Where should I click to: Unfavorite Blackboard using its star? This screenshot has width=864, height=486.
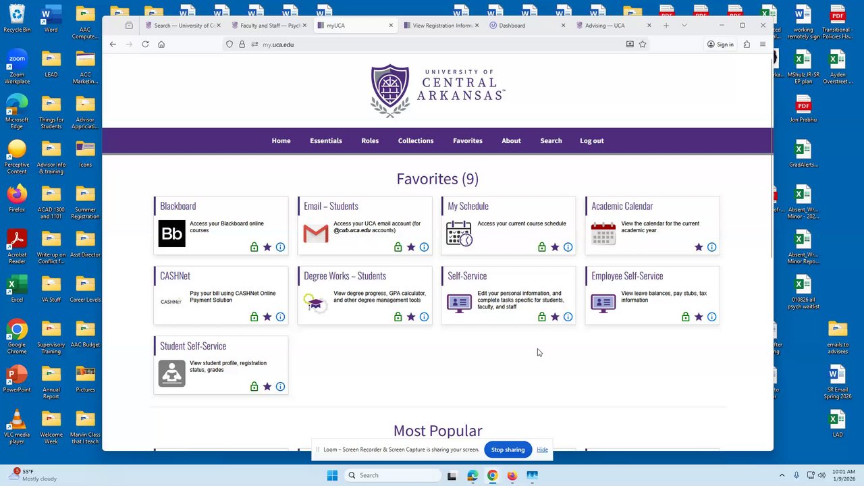267,247
